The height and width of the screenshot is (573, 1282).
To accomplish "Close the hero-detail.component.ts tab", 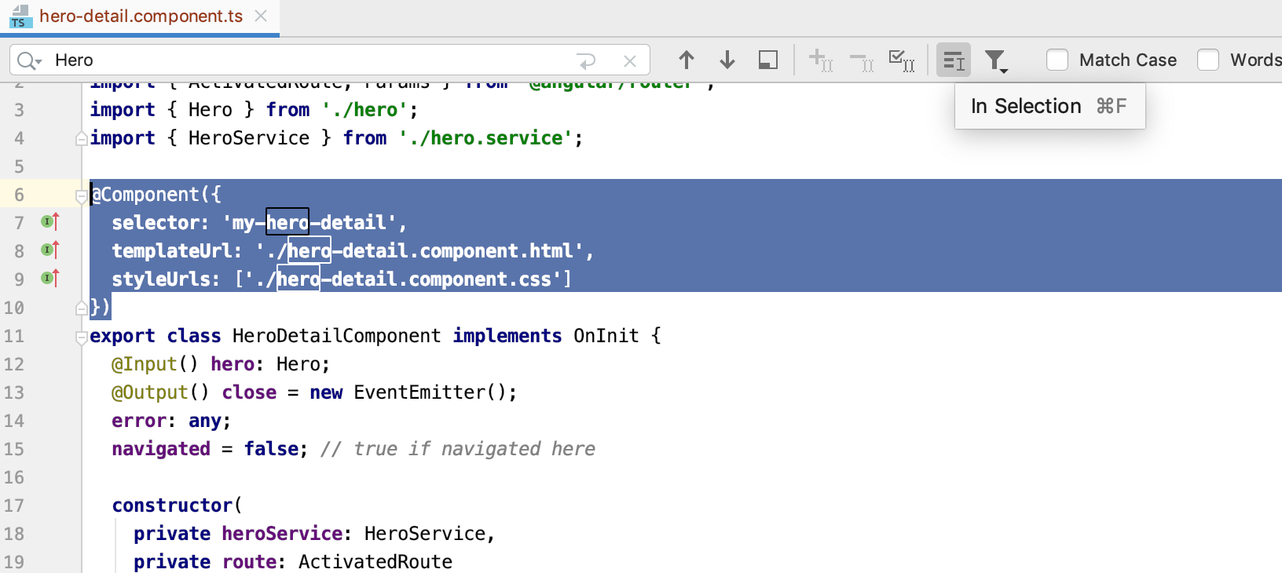I will (x=262, y=16).
